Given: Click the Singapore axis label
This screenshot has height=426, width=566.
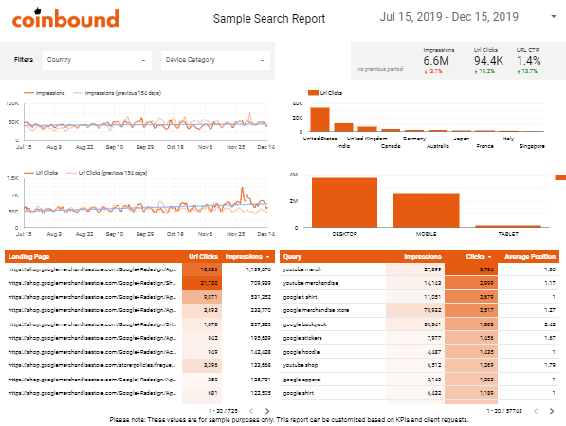Looking at the screenshot, I should click(532, 146).
